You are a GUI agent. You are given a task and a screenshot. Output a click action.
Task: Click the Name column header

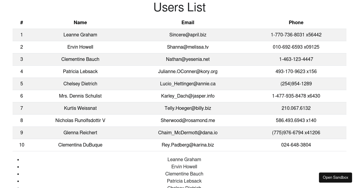tap(80, 23)
